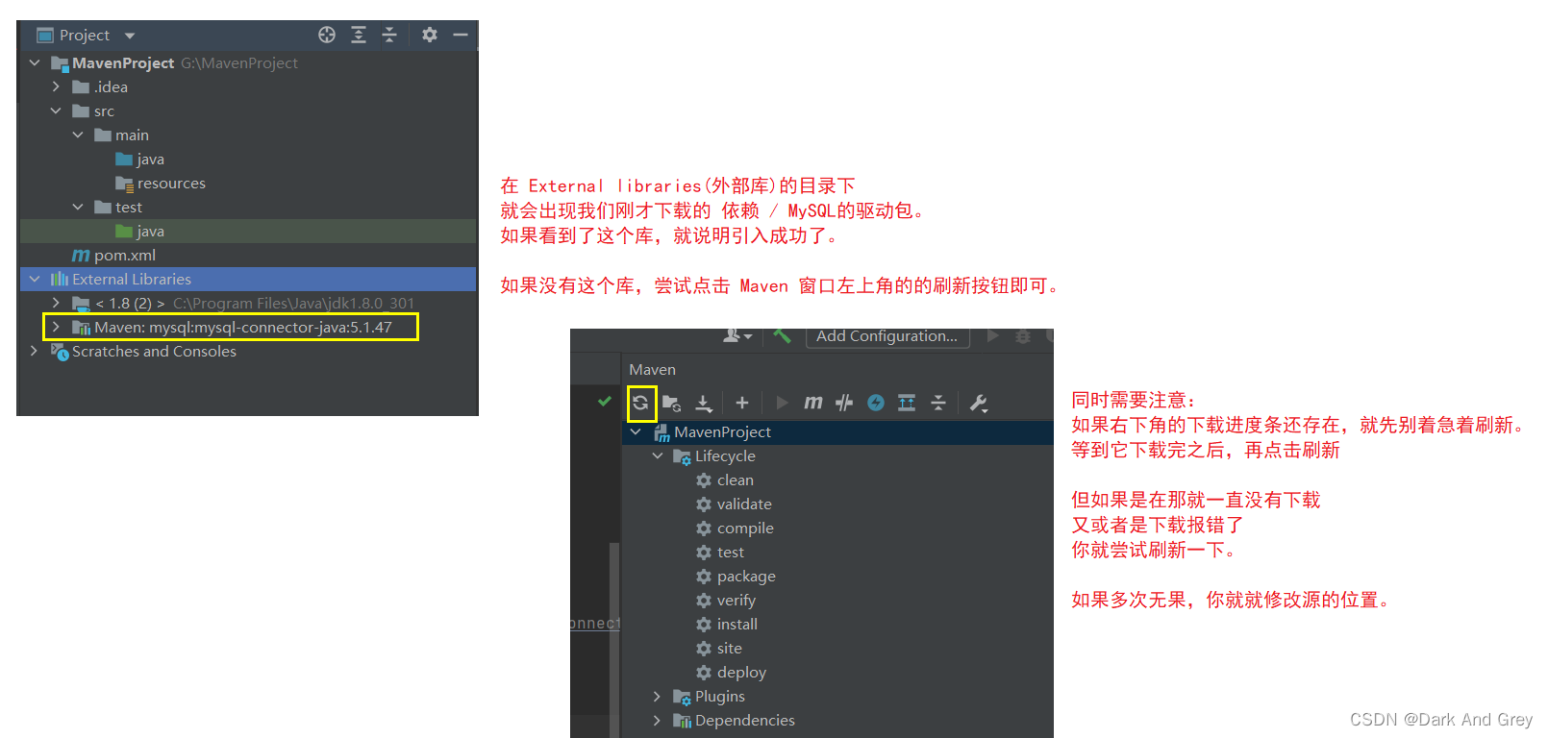The height and width of the screenshot is (738, 1548).
Task: Click the Run arrow in top toolbar
Action: (x=993, y=335)
